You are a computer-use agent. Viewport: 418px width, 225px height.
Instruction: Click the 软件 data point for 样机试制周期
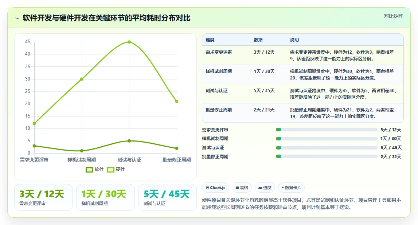coord(82,151)
